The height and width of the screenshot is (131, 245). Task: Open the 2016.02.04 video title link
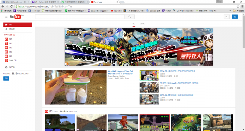pyautogui.click(x=177, y=95)
